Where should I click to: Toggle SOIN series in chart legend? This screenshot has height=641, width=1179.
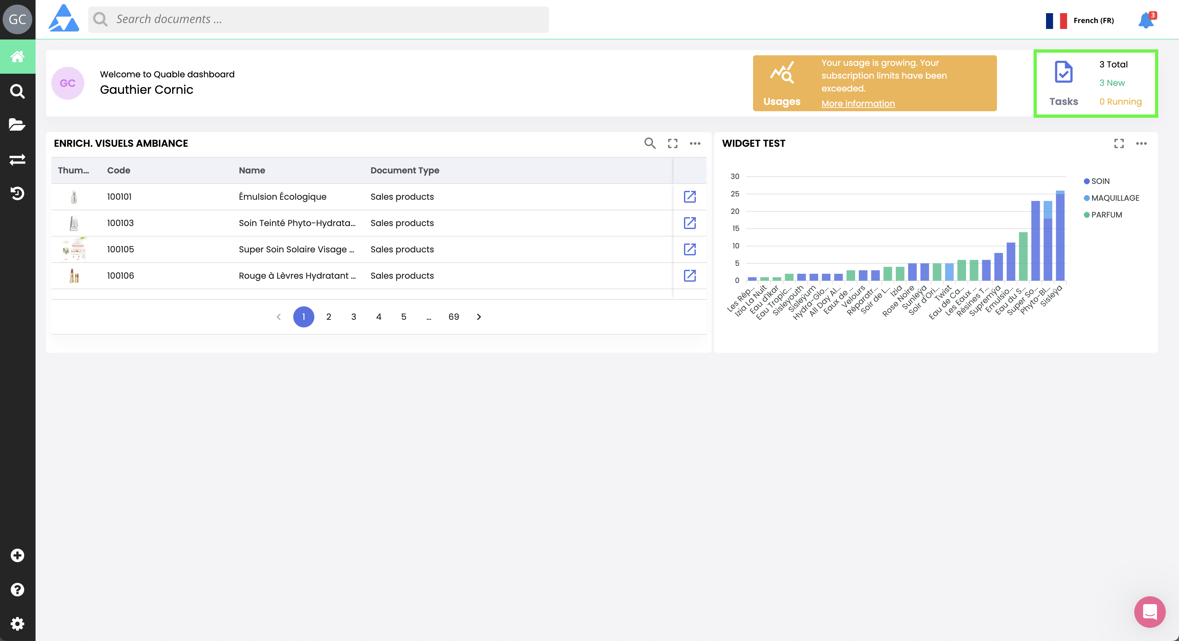(1100, 181)
